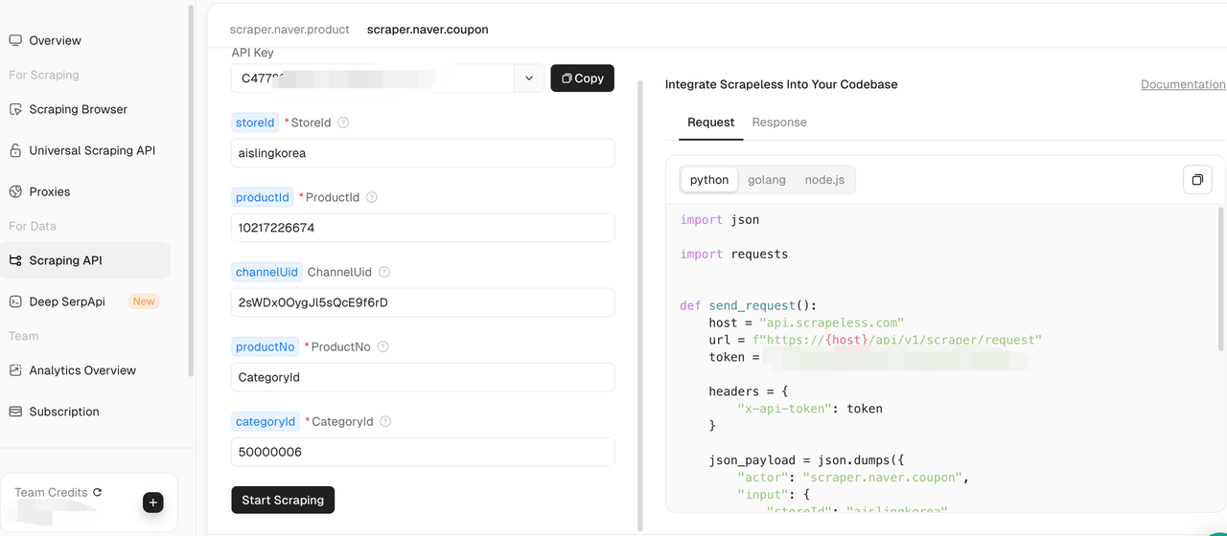
Task: Show help for the ProductNo field
Action: pyautogui.click(x=383, y=346)
